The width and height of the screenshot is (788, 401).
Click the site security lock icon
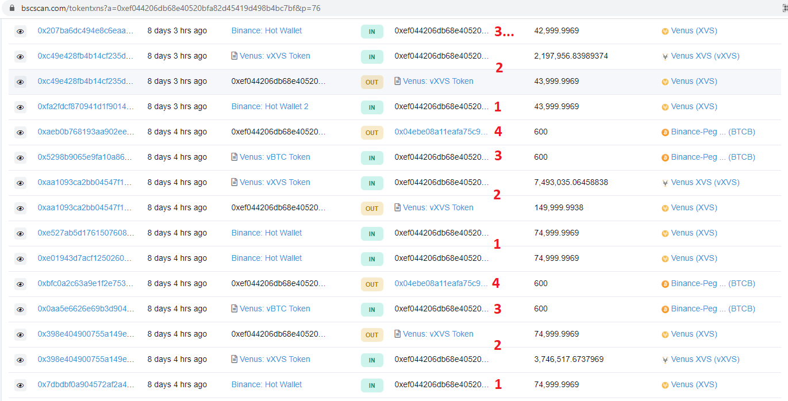pos(11,8)
